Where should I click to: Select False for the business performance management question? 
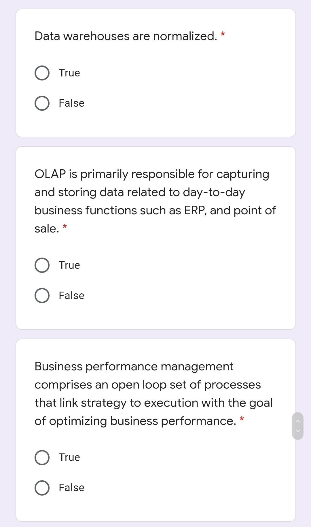[42, 487]
